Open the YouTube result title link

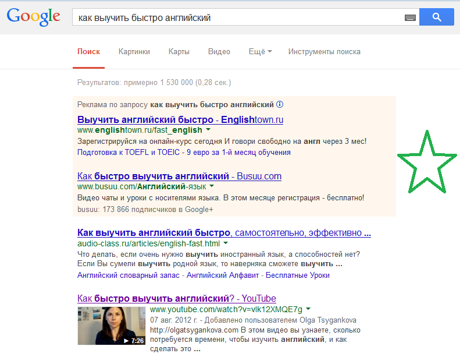[x=177, y=298]
